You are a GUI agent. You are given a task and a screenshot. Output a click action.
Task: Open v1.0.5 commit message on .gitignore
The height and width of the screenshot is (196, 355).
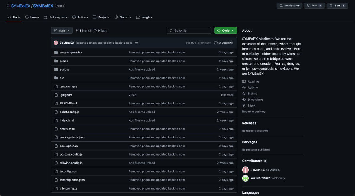(x=133, y=95)
